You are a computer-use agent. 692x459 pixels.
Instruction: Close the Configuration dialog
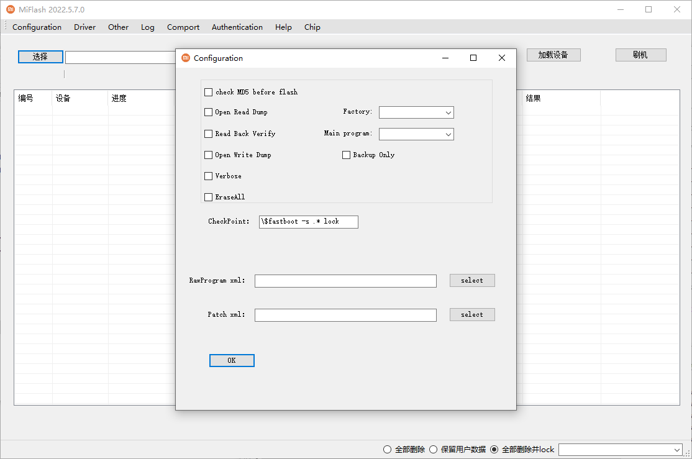502,58
